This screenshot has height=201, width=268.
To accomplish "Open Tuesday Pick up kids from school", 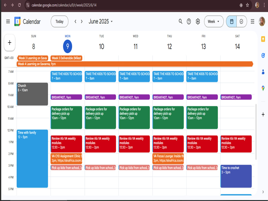I will tap(100, 168).
